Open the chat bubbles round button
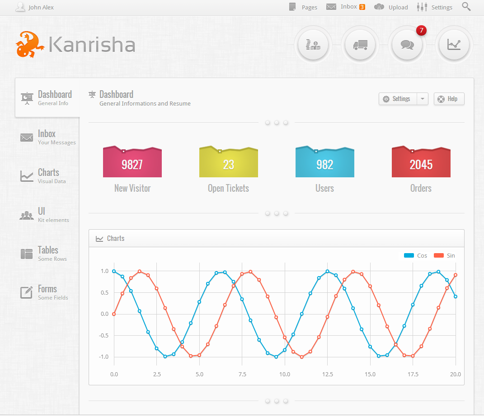The image size is (484, 416). pos(407,45)
